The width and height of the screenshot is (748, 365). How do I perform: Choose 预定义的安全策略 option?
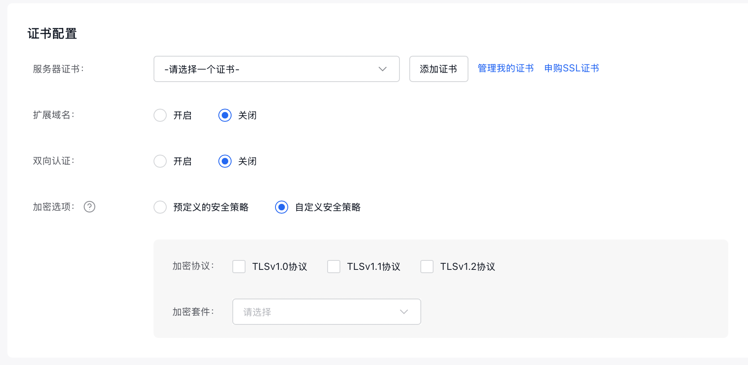click(160, 207)
